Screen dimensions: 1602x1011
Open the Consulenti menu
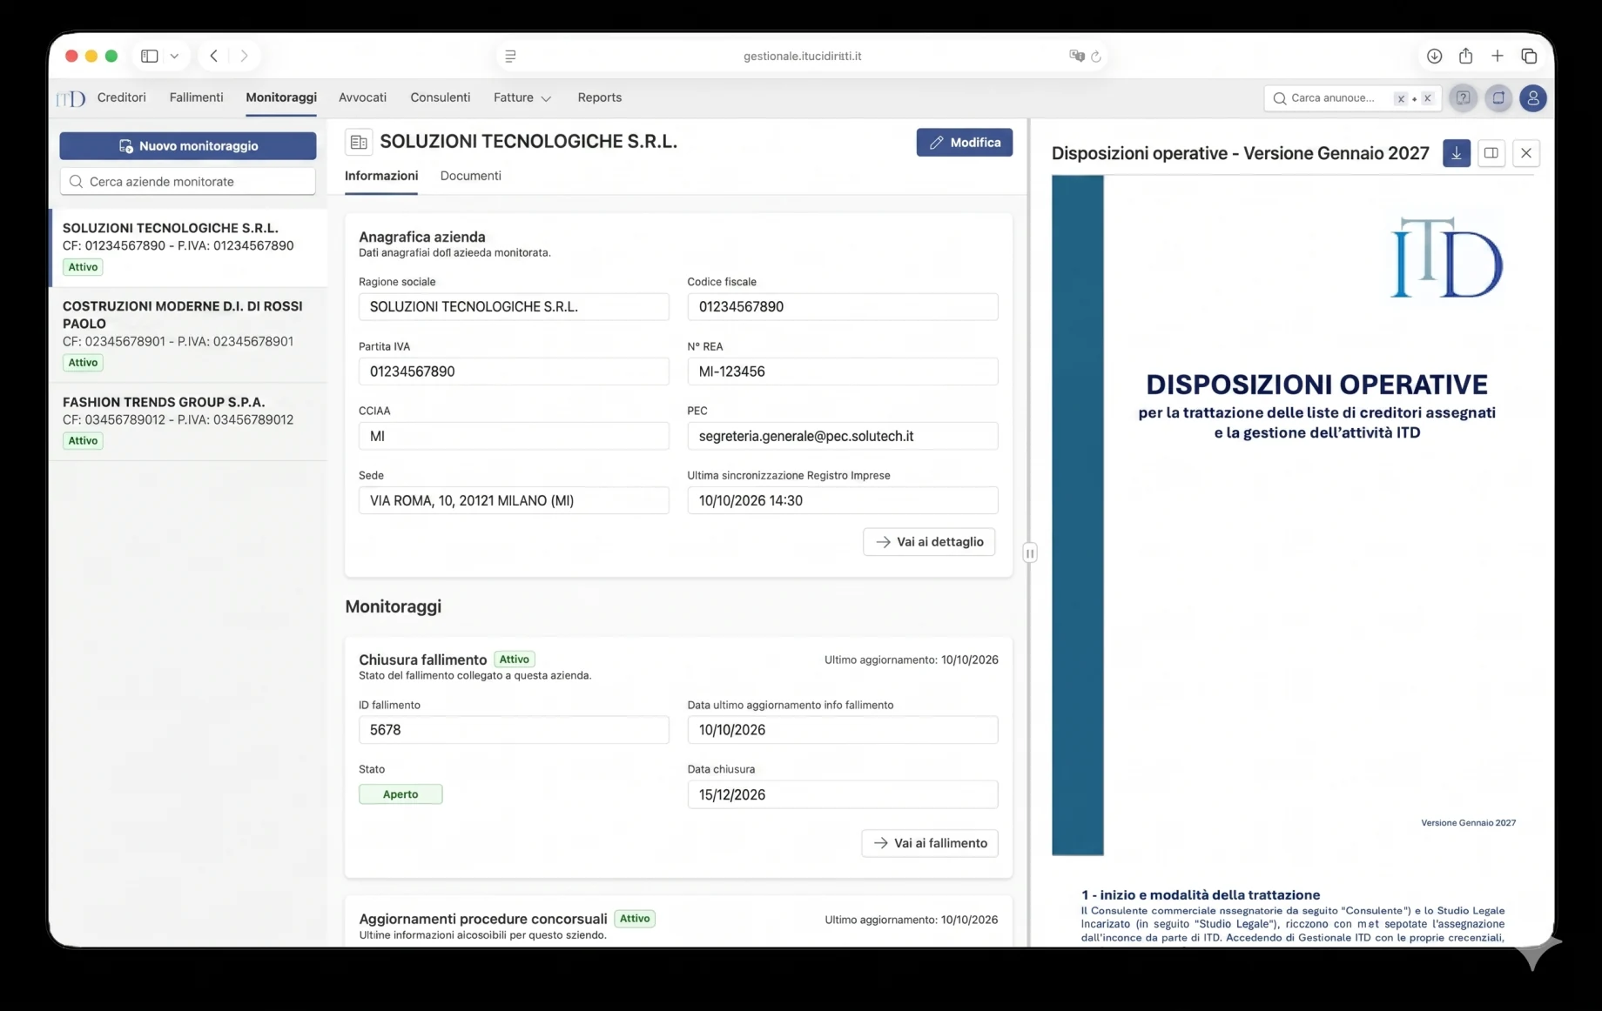click(441, 97)
